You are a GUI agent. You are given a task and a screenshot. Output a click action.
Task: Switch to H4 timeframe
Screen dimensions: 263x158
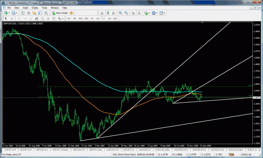[x=98, y=18]
